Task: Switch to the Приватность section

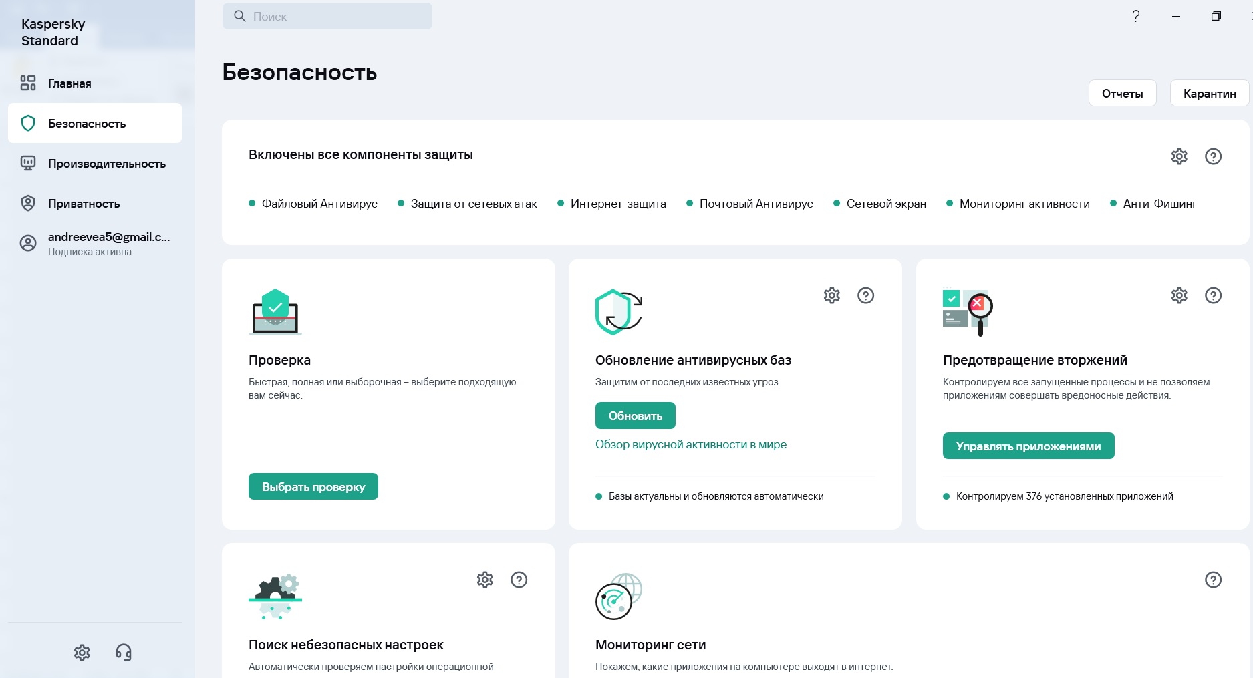Action: 84,204
